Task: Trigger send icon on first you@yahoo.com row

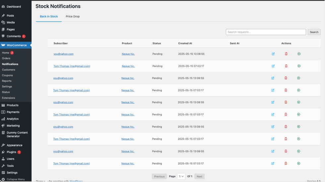Action: (299, 54)
